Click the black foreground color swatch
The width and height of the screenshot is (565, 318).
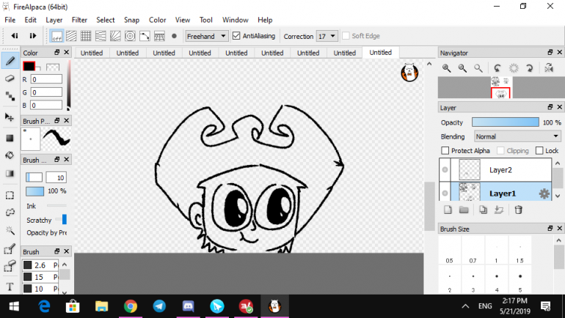(29, 67)
